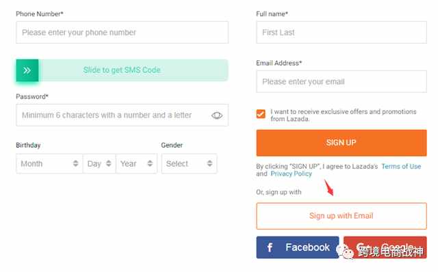The height and width of the screenshot is (272, 438).
Task: Focus the Email Address input field
Action: tap(342, 81)
